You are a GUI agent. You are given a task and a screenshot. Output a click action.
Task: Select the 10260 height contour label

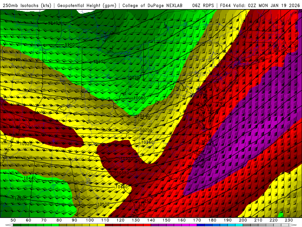[x=147, y=142]
